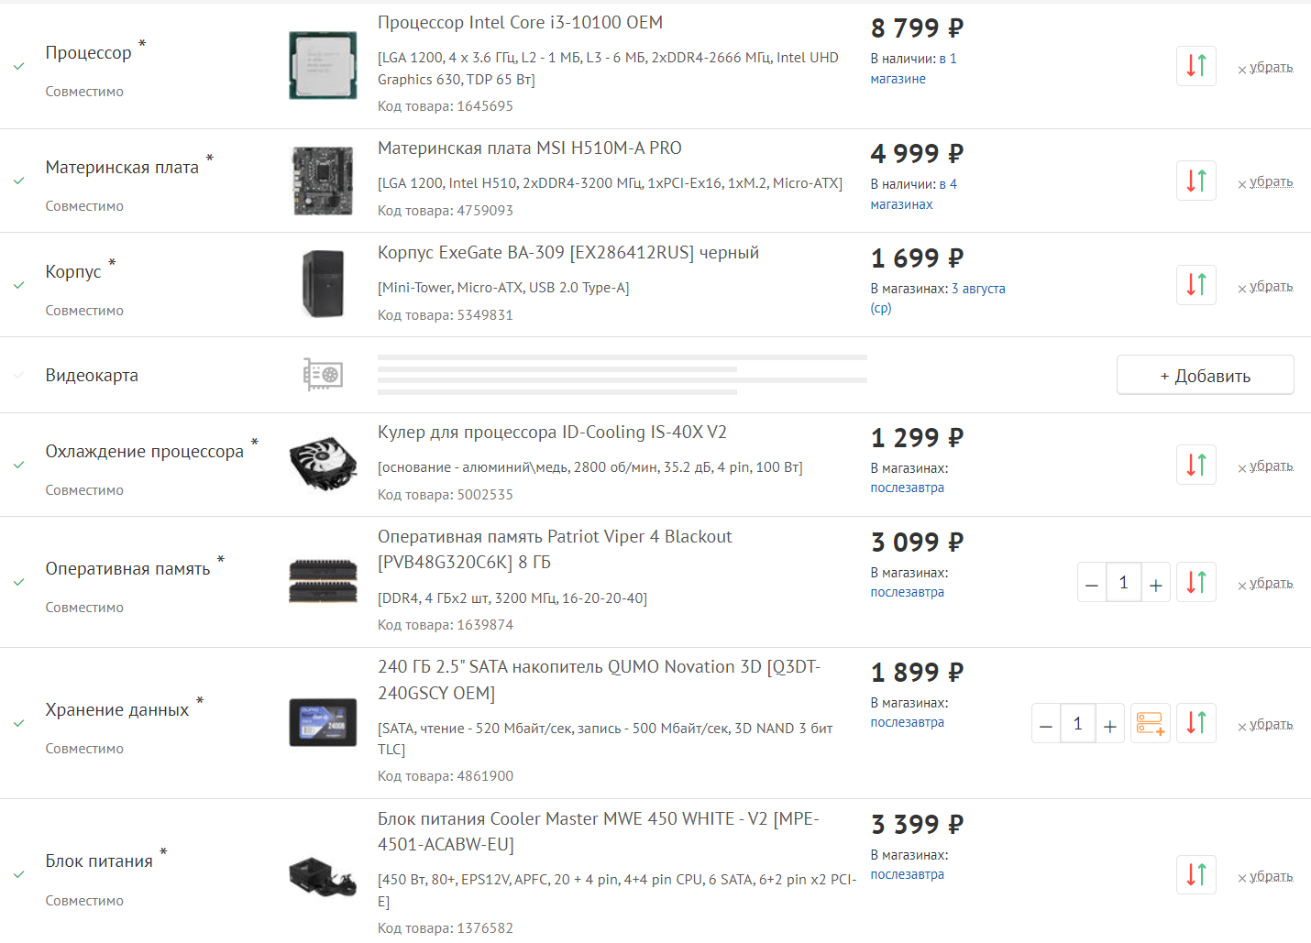Click the swap arrows icon for Patriot Viper RAM
The image size is (1311, 943).
1196,582
